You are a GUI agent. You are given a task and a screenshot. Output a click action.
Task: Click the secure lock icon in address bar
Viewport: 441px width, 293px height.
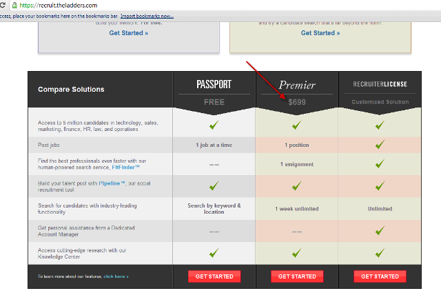(5, 5)
